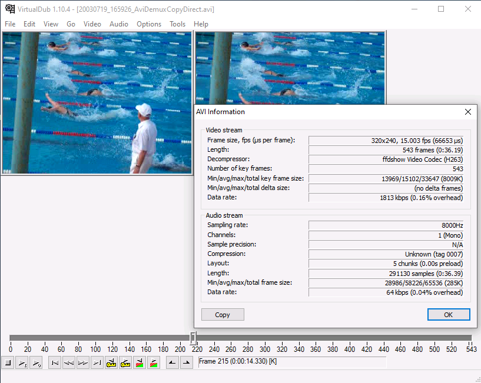Select the '(no delta frames)' value
The height and width of the screenshot is (383, 481).
tap(386, 188)
